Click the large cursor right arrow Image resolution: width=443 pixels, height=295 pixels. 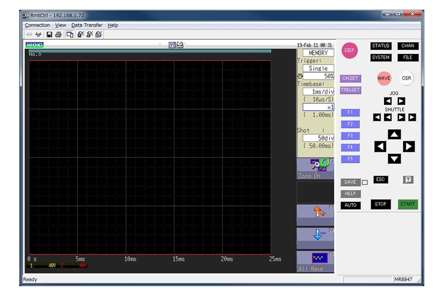click(x=409, y=147)
